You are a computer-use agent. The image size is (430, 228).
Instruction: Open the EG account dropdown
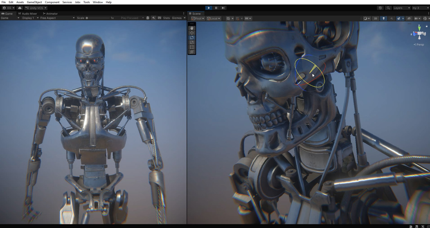click(x=9, y=8)
